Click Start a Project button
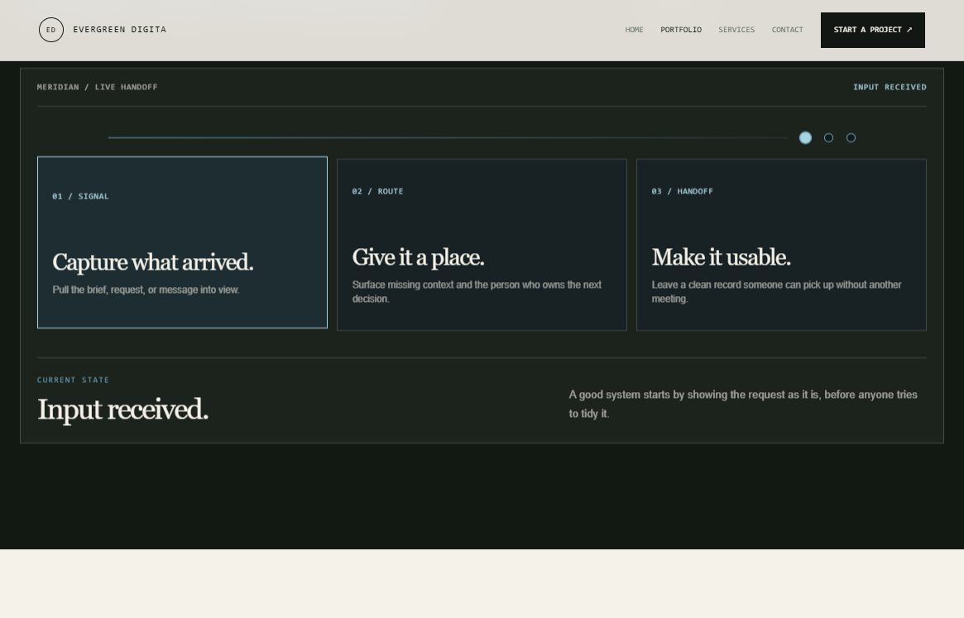 872,30
